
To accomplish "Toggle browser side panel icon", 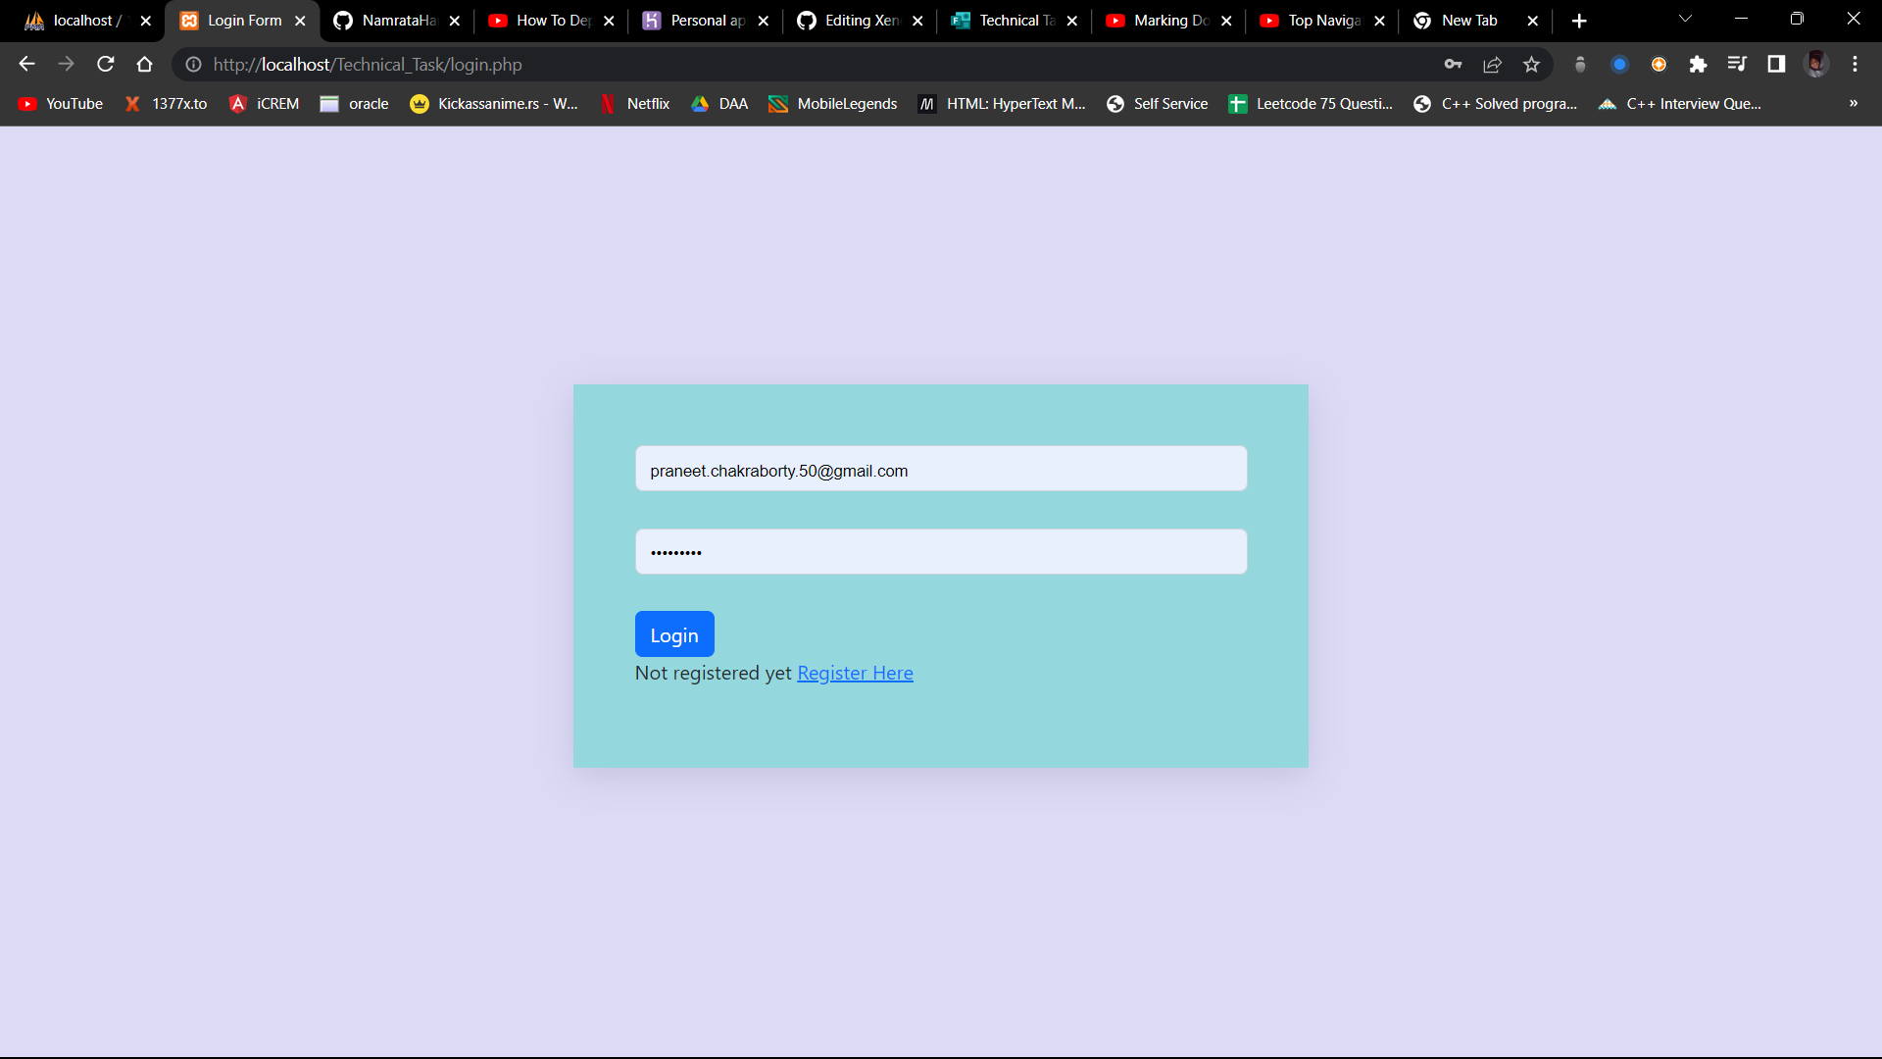I will (1776, 65).
